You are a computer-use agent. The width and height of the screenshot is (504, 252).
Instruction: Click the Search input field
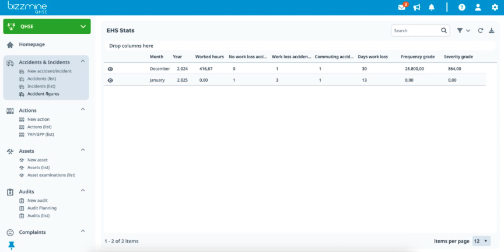[x=415, y=30]
